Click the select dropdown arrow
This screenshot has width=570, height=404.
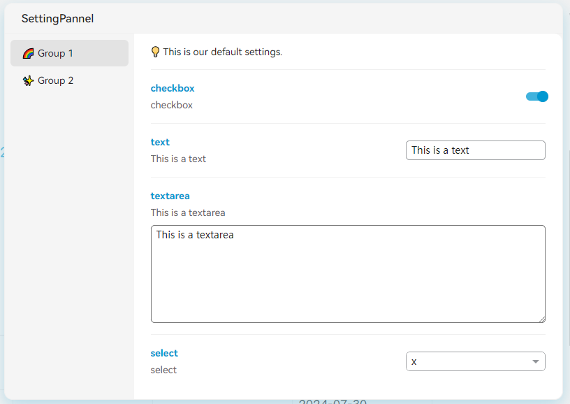[x=536, y=361]
